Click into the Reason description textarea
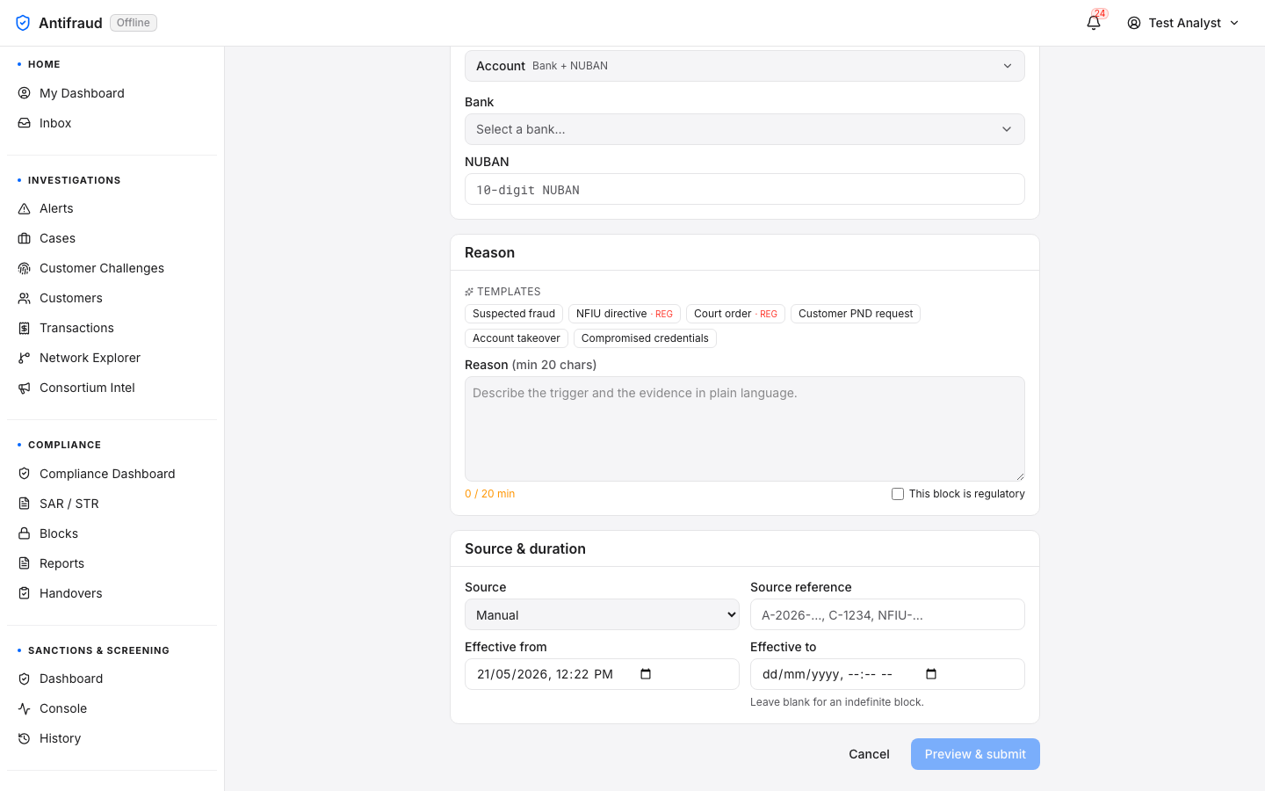1265x791 pixels. click(x=745, y=429)
